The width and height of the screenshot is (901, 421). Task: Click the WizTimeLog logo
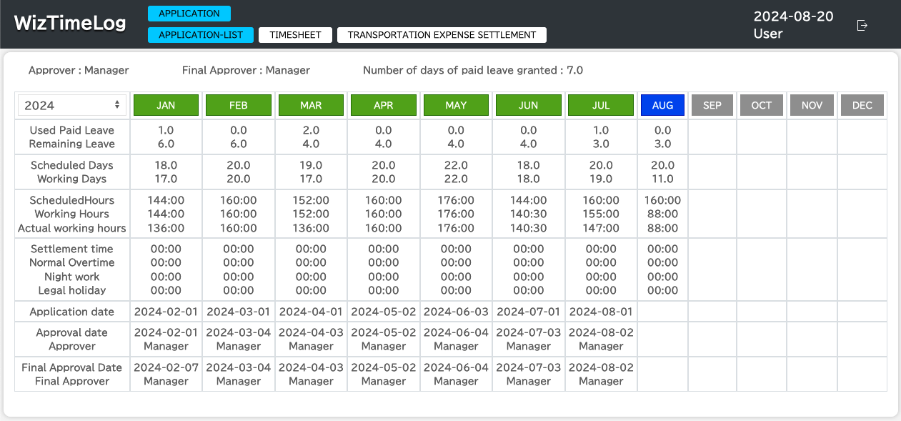pyautogui.click(x=70, y=23)
